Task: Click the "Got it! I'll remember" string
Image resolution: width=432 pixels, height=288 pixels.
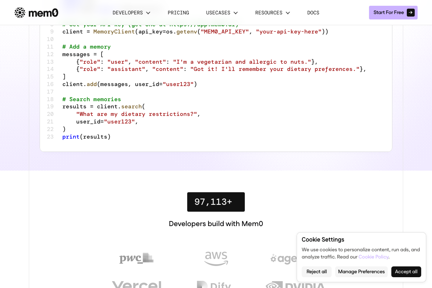Action: pyautogui.click(x=275, y=69)
